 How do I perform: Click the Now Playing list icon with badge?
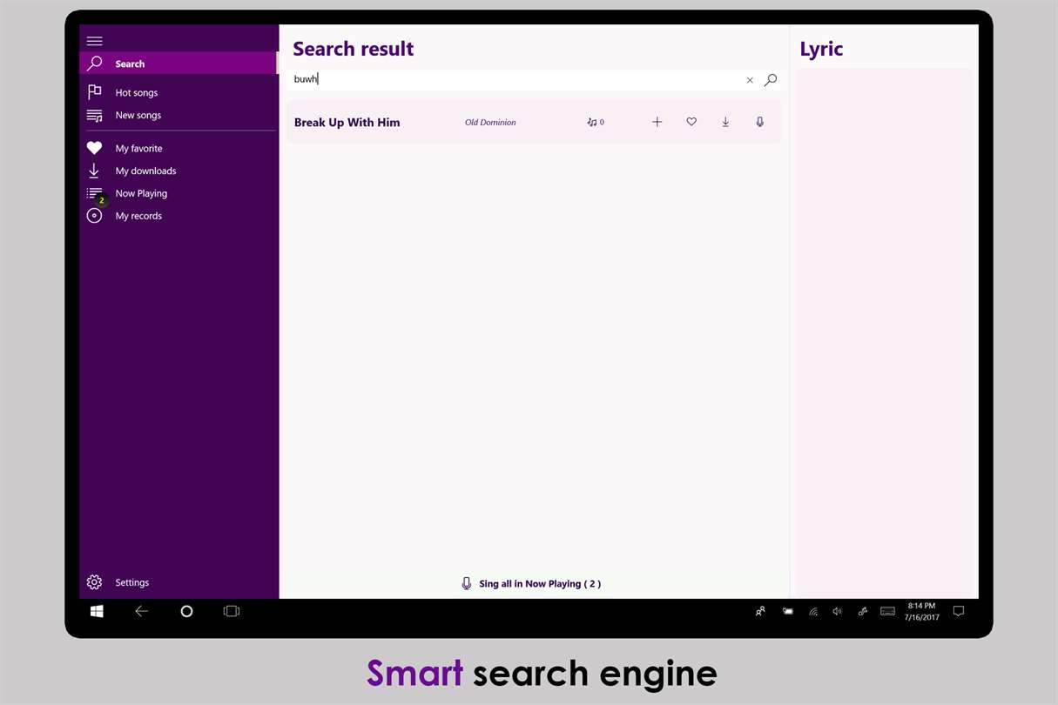[96, 195]
